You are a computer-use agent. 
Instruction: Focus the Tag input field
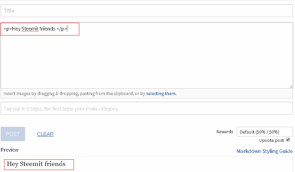point(146,108)
